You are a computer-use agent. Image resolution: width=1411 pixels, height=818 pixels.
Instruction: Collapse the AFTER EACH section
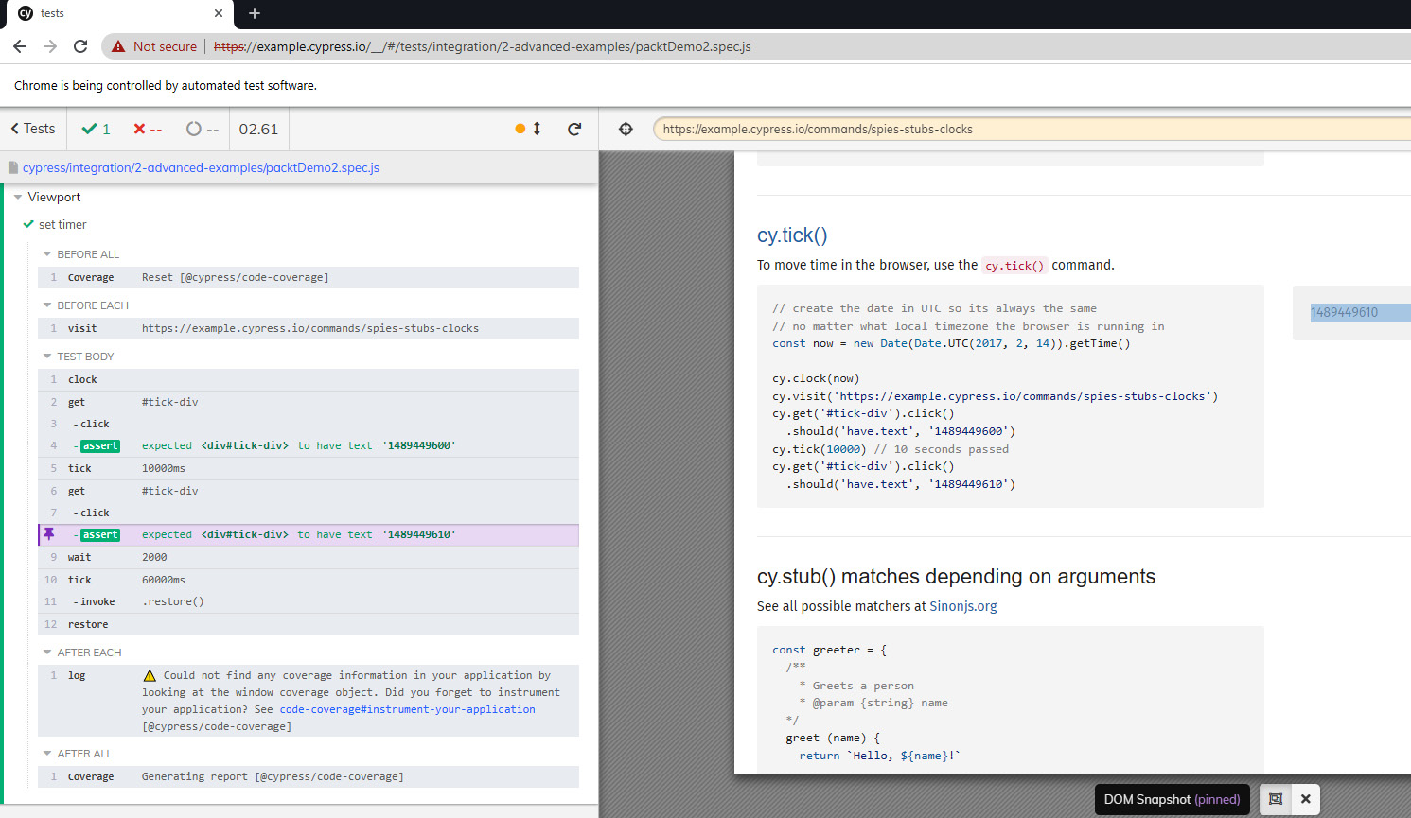tap(47, 653)
